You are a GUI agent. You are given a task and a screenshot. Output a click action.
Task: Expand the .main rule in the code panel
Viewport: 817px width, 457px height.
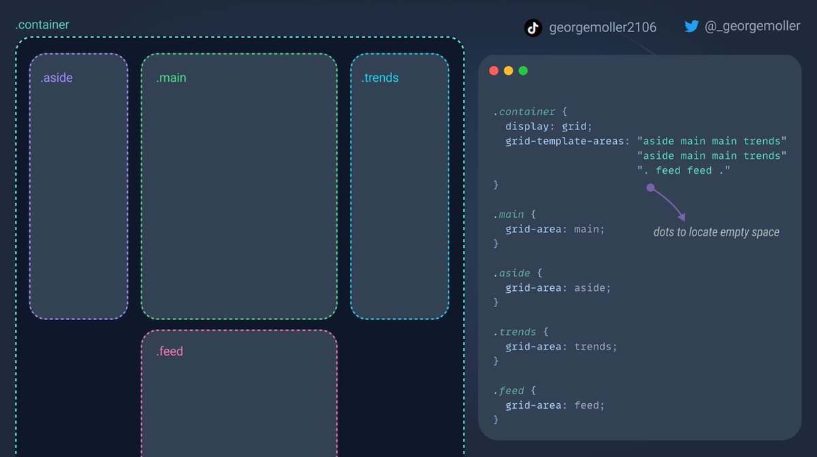509,214
